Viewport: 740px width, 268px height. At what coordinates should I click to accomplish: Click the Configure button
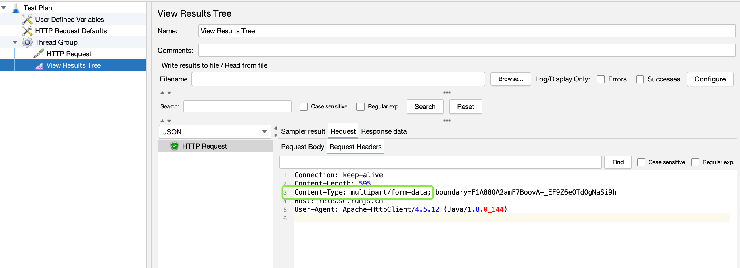point(710,79)
